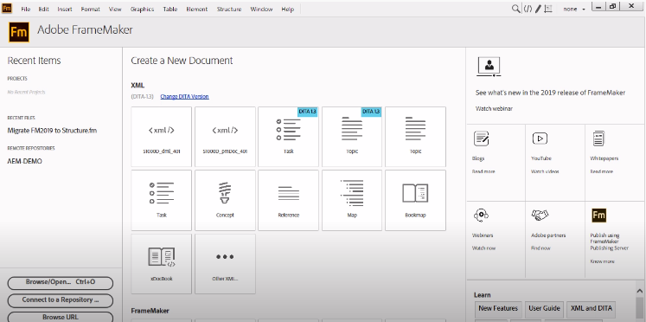Open the Insert menu
Viewport: 646px width, 322px height.
pyautogui.click(x=65, y=9)
